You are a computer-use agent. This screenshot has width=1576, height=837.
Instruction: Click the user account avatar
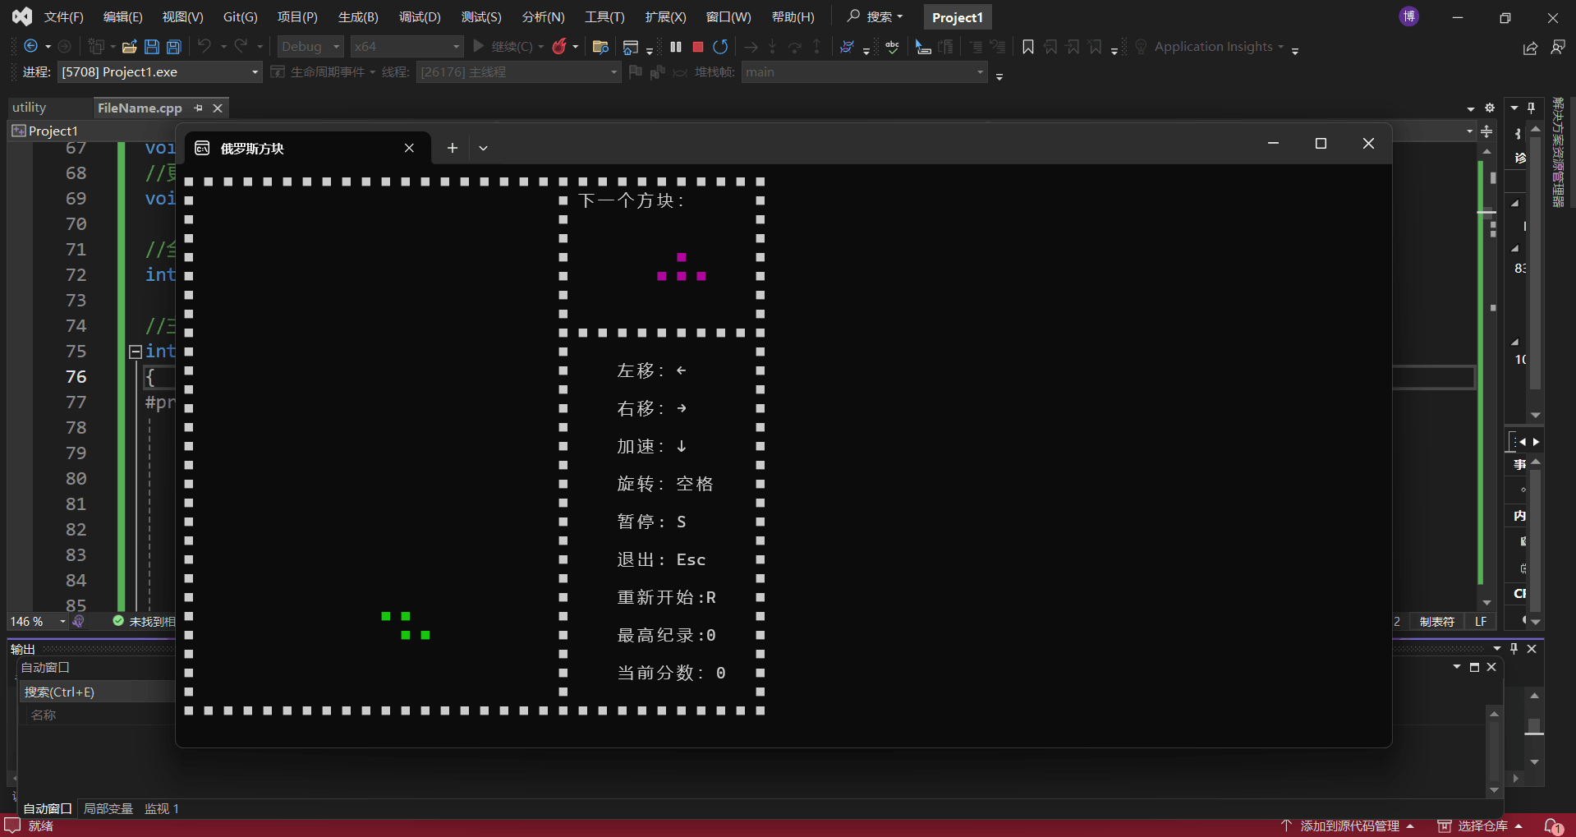1409,16
